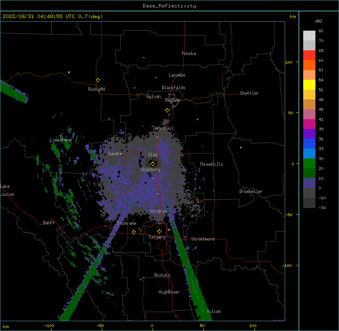Click the Didsbury city label

pos(151,169)
